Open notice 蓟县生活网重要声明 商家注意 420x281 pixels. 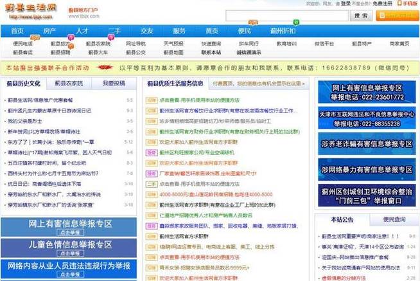(x=360, y=236)
